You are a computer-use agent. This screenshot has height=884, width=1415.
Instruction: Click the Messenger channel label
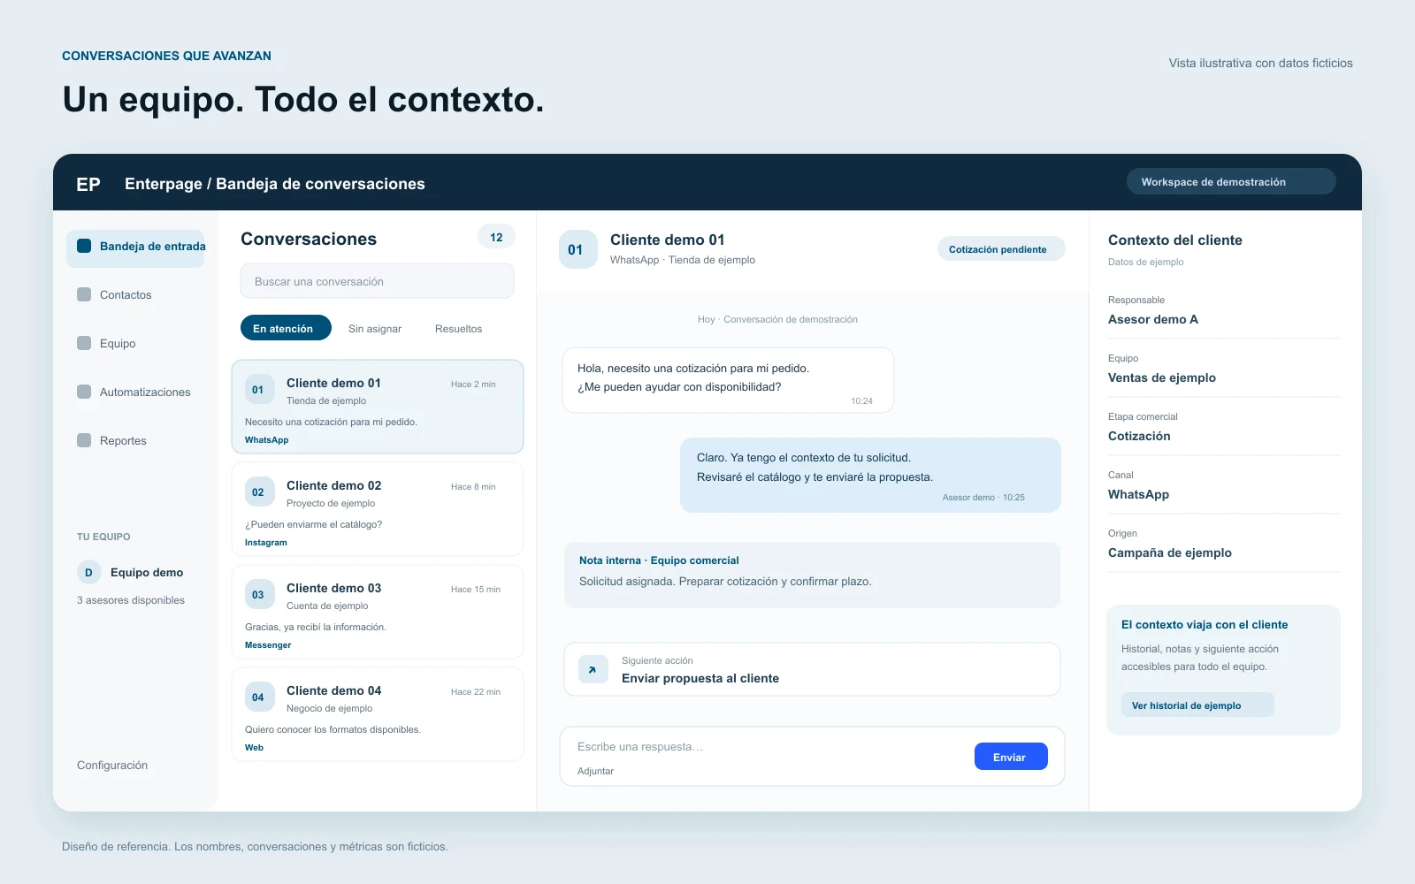click(268, 645)
